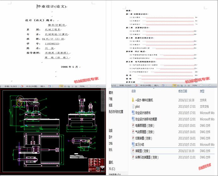The width and height of the screenshot is (218, 176).
Task: Click the 2013/10/5 10:01 date of 电器原理图(刘俊)
Action: pyautogui.click(x=187, y=125)
